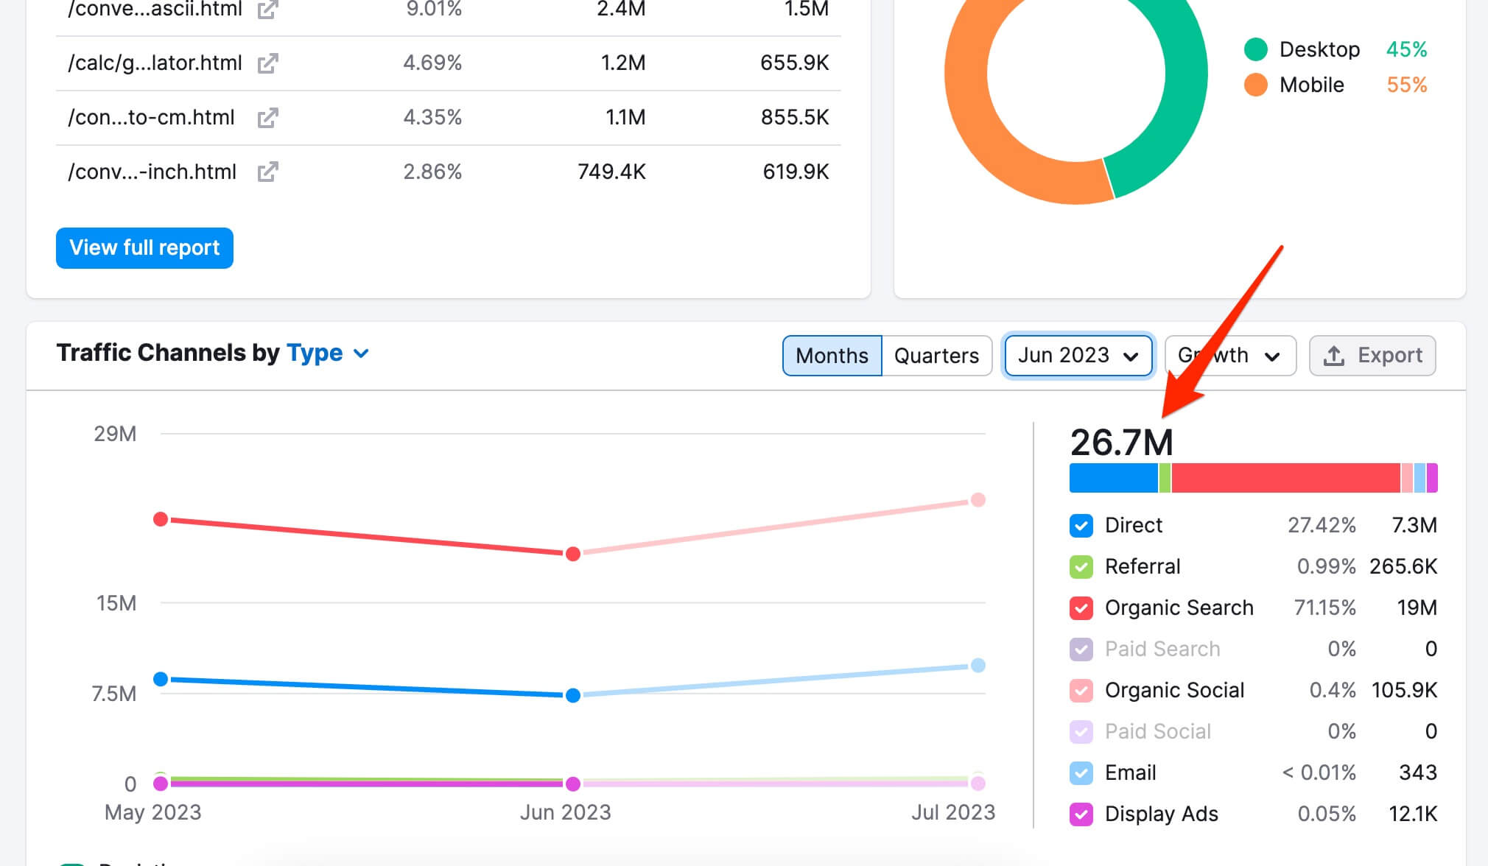Disable the Organic Search checkbox
1488x866 pixels.
coord(1081,608)
